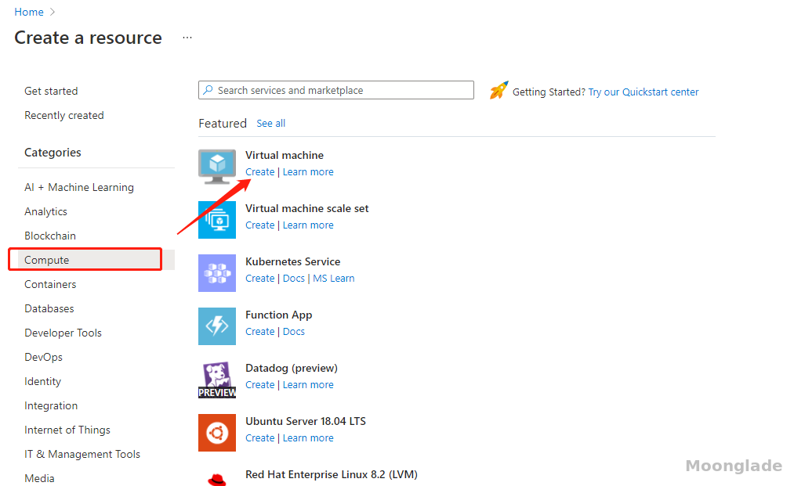Image resolution: width=794 pixels, height=486 pixels.
Task: Click the Ubuntu Server 18.04 LTS icon
Action: click(217, 433)
